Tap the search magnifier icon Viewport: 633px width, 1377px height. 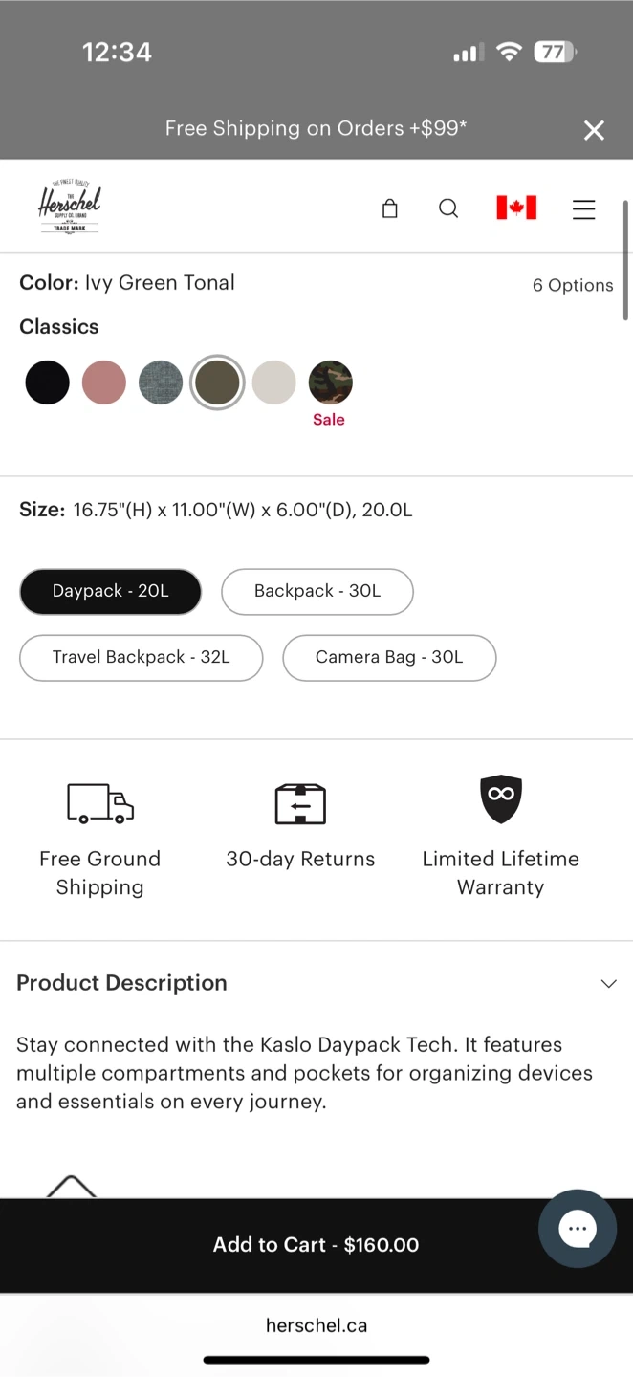click(448, 208)
